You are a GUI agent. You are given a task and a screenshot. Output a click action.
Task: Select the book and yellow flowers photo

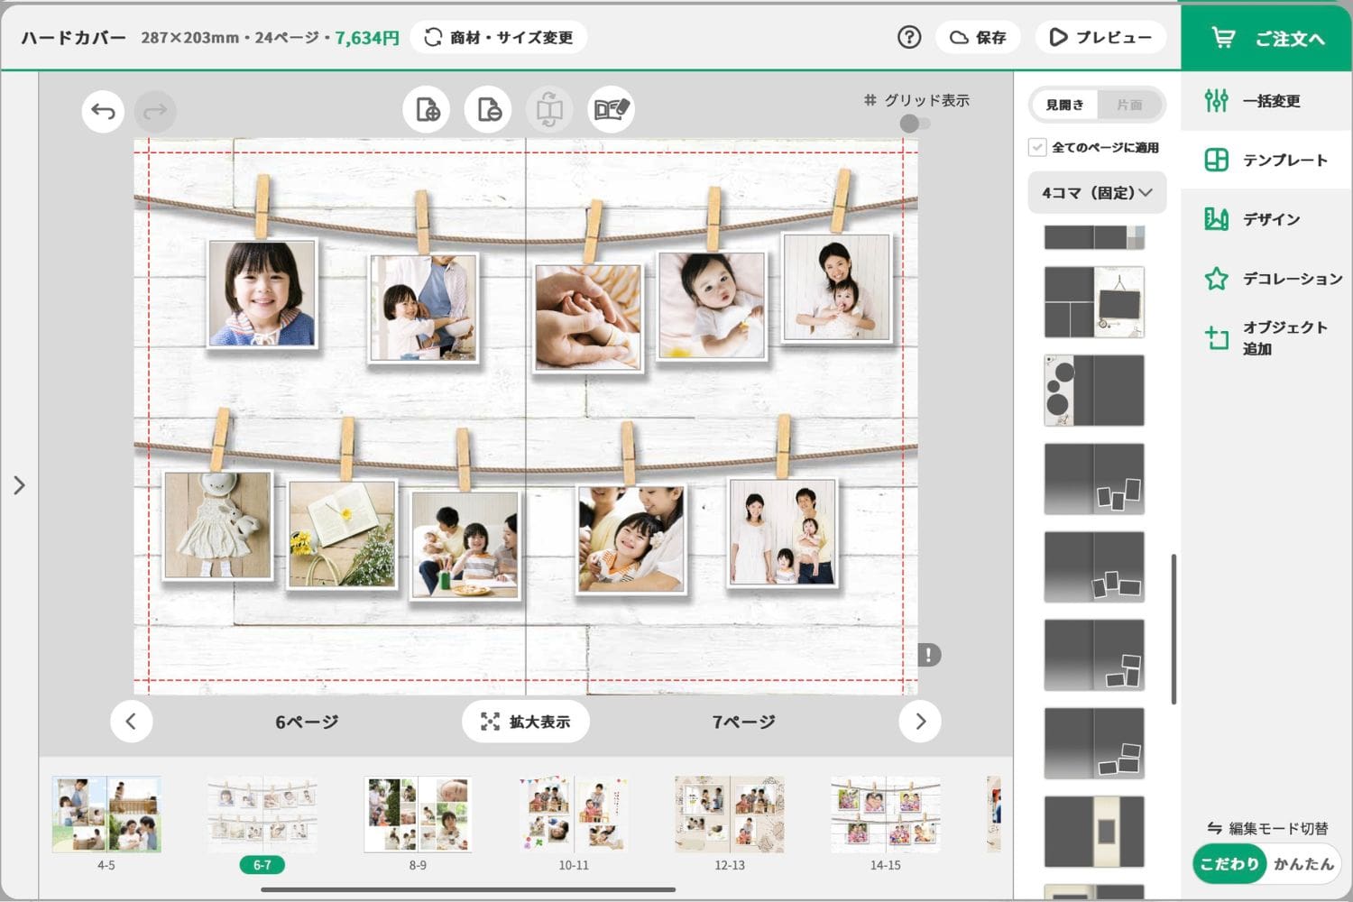(342, 534)
